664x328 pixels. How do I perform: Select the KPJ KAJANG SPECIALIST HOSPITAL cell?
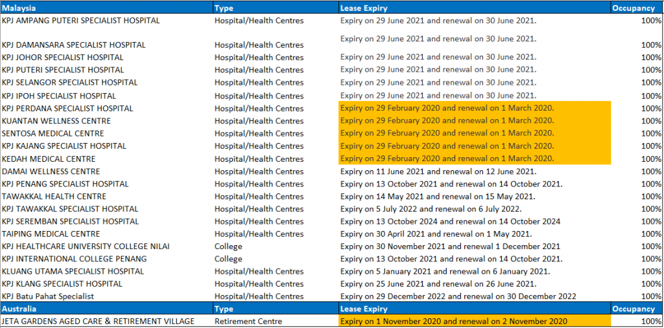(x=106, y=146)
